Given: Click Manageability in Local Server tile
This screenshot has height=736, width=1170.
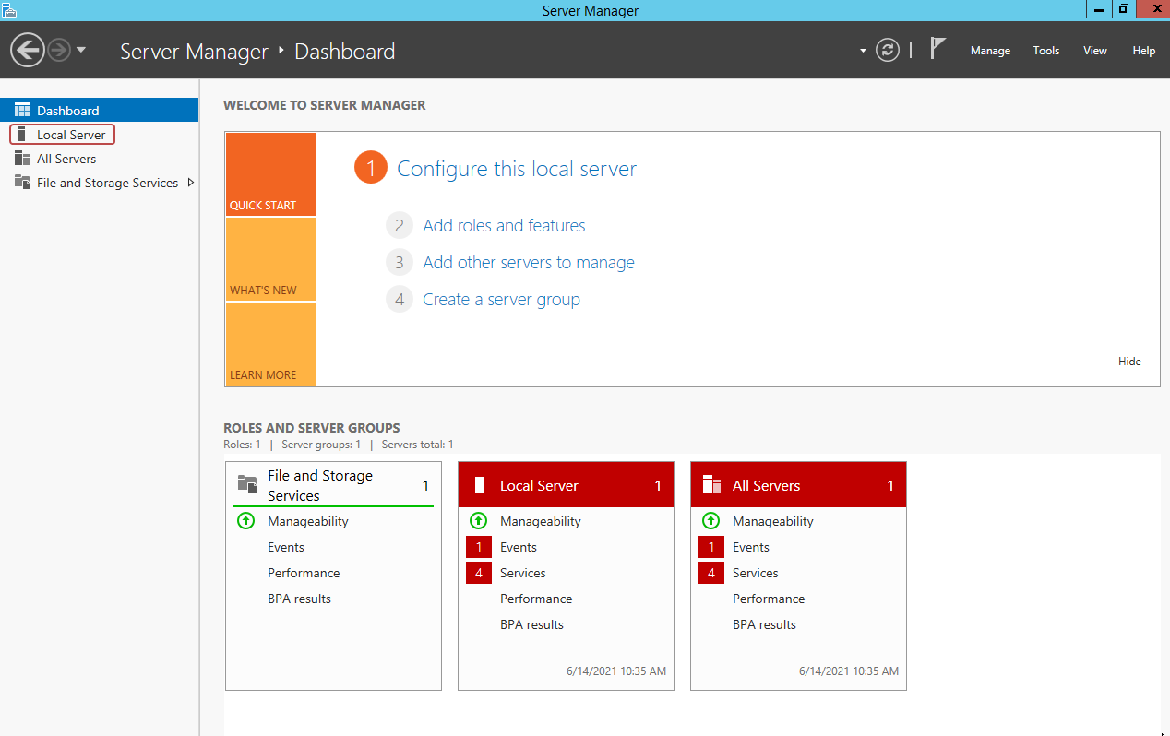Looking at the screenshot, I should click(541, 521).
